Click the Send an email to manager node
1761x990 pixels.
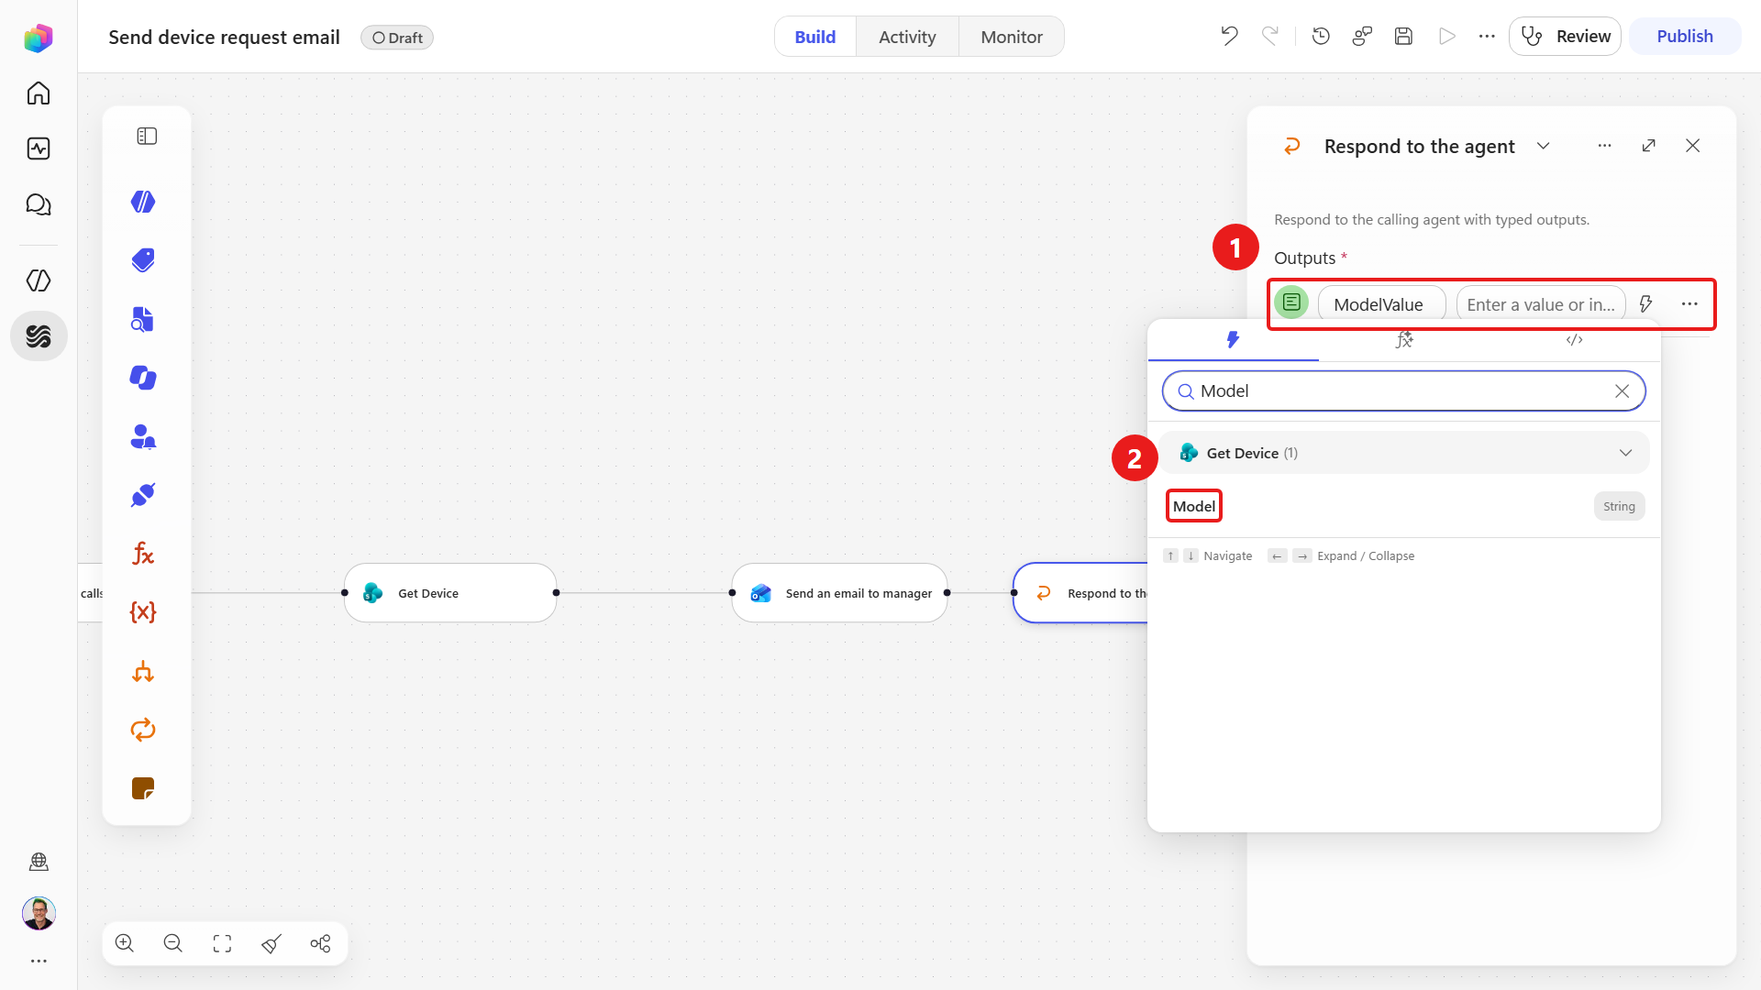[x=839, y=593]
